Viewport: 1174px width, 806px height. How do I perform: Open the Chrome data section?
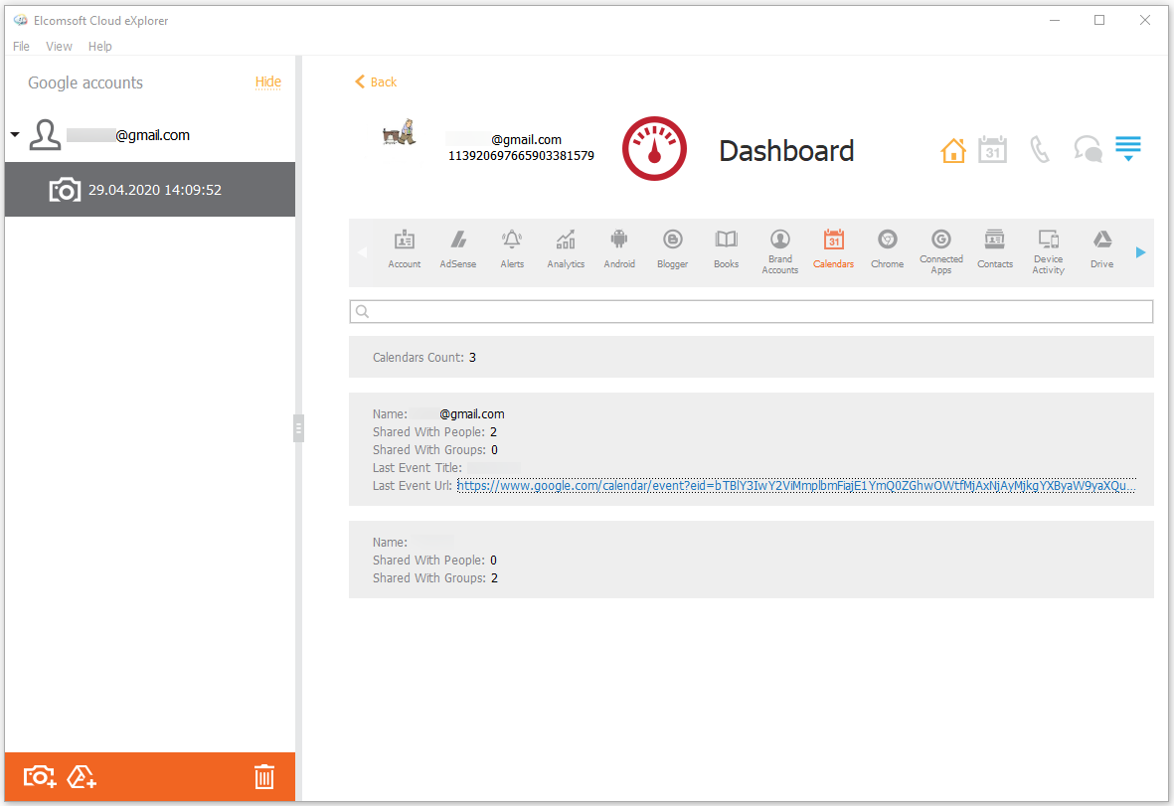coord(887,250)
